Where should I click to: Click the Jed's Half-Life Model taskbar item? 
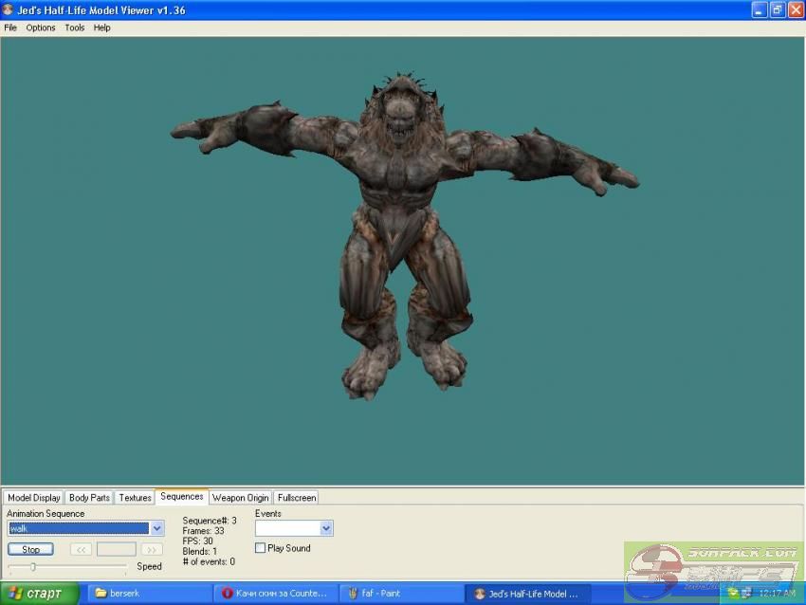pyautogui.click(x=528, y=594)
